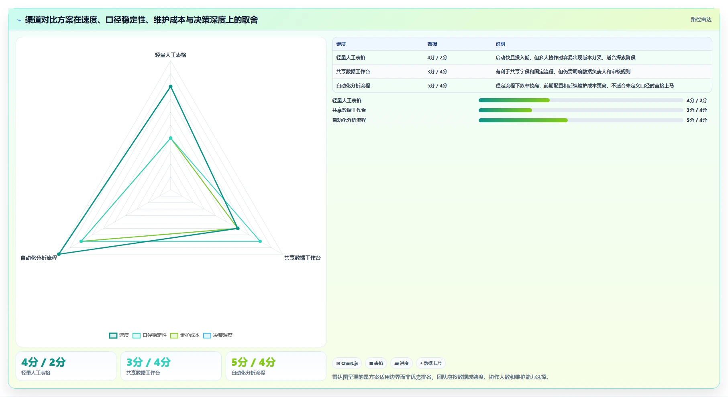Click the 数据卡片 chip
The image size is (728, 397).
pos(430,363)
